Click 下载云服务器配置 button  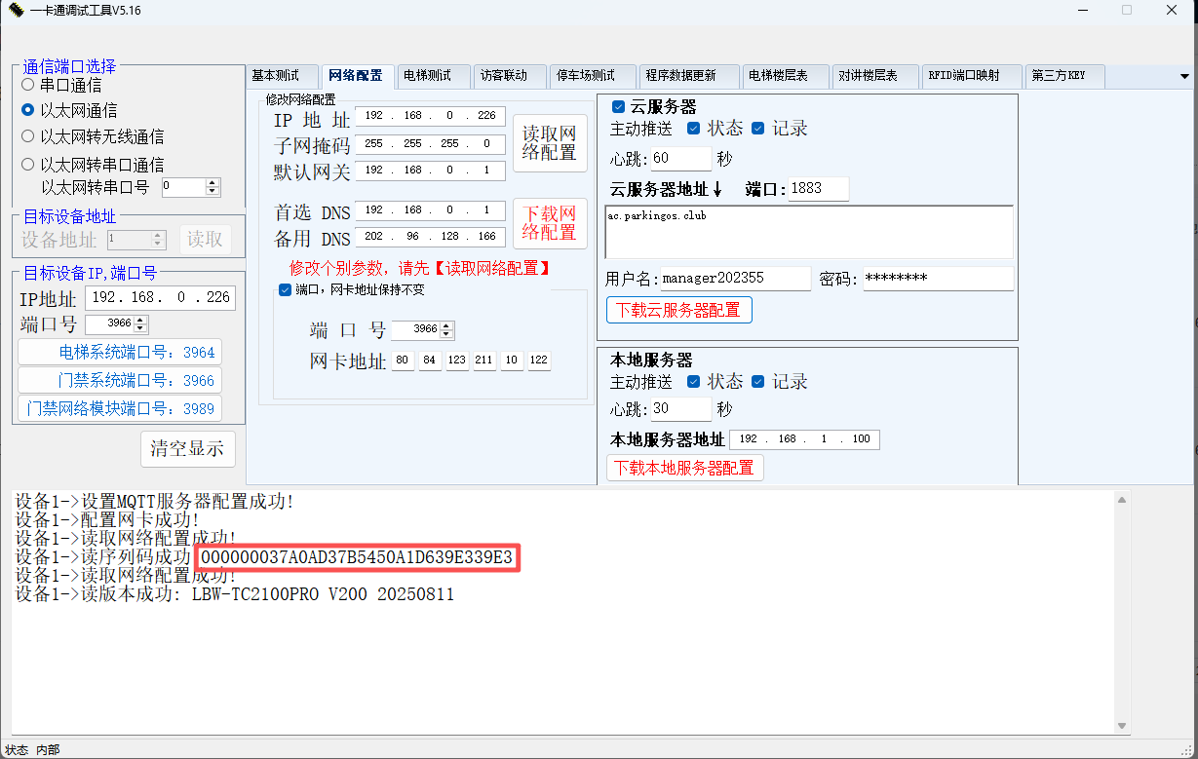point(678,310)
